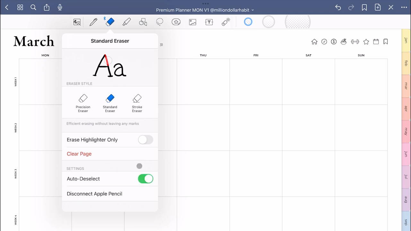Open the dollar finance page icon
Screen dimensions: 411x231
[334, 42]
